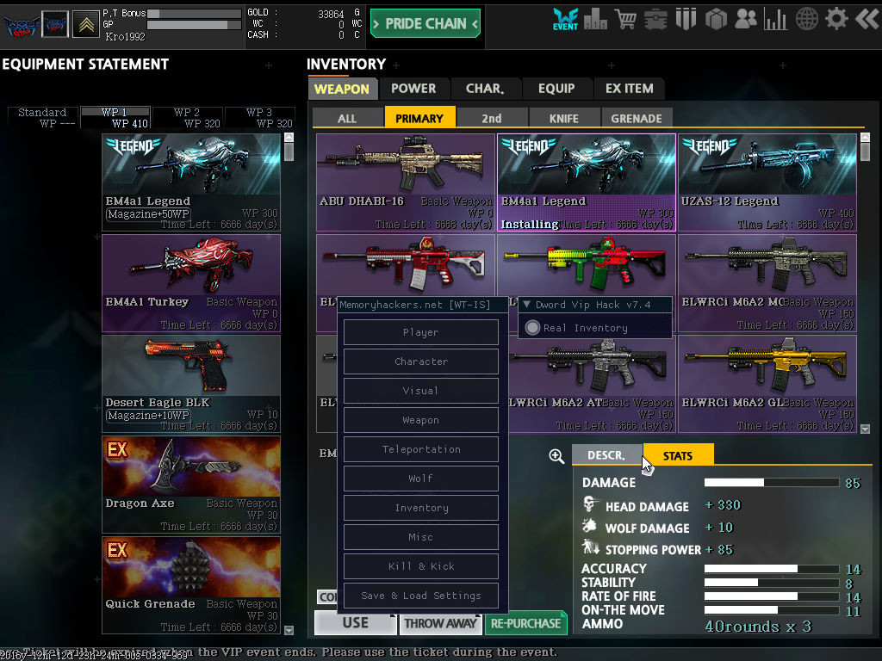Click Save & Load Settings
882x661 pixels.
(x=420, y=596)
